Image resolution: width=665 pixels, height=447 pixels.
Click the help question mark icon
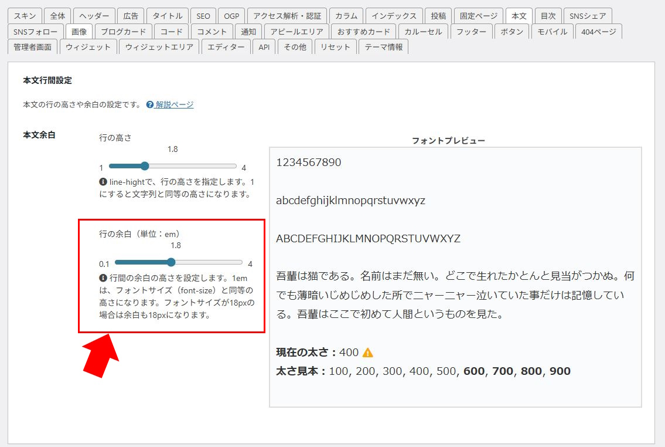pyautogui.click(x=150, y=104)
